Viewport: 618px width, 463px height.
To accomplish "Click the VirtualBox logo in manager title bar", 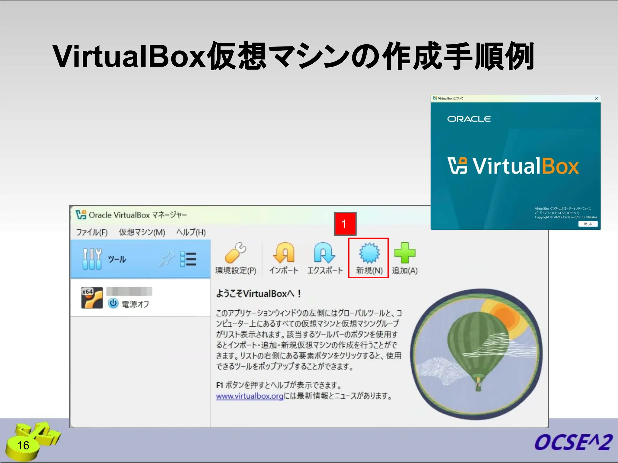I will coord(81,215).
